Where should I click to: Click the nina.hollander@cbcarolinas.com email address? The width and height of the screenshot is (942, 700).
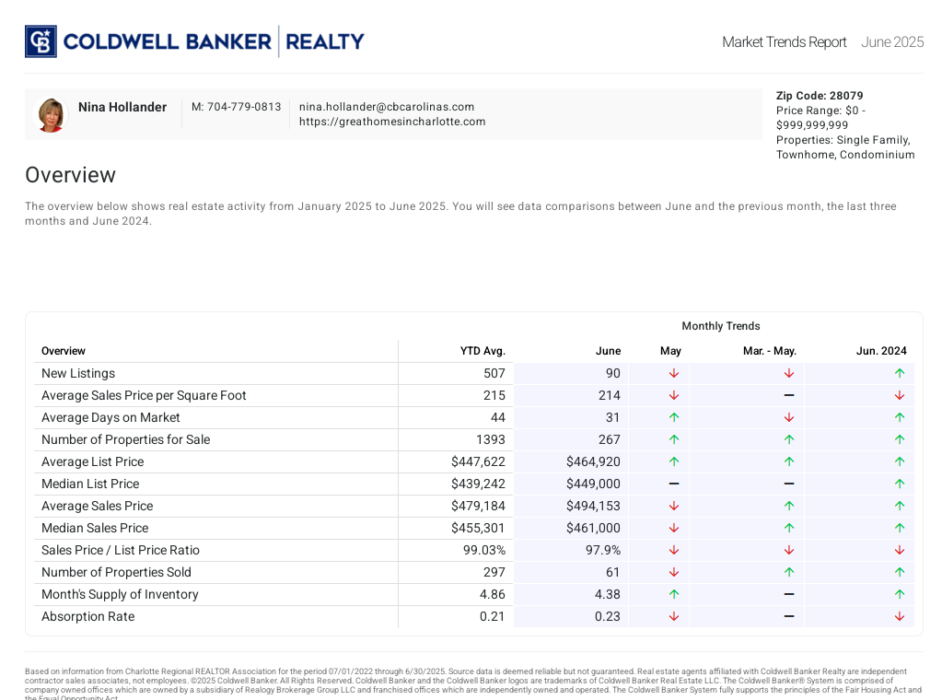tap(386, 107)
